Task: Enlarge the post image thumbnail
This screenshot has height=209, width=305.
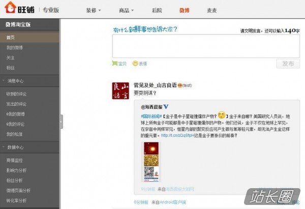Action: (151, 162)
